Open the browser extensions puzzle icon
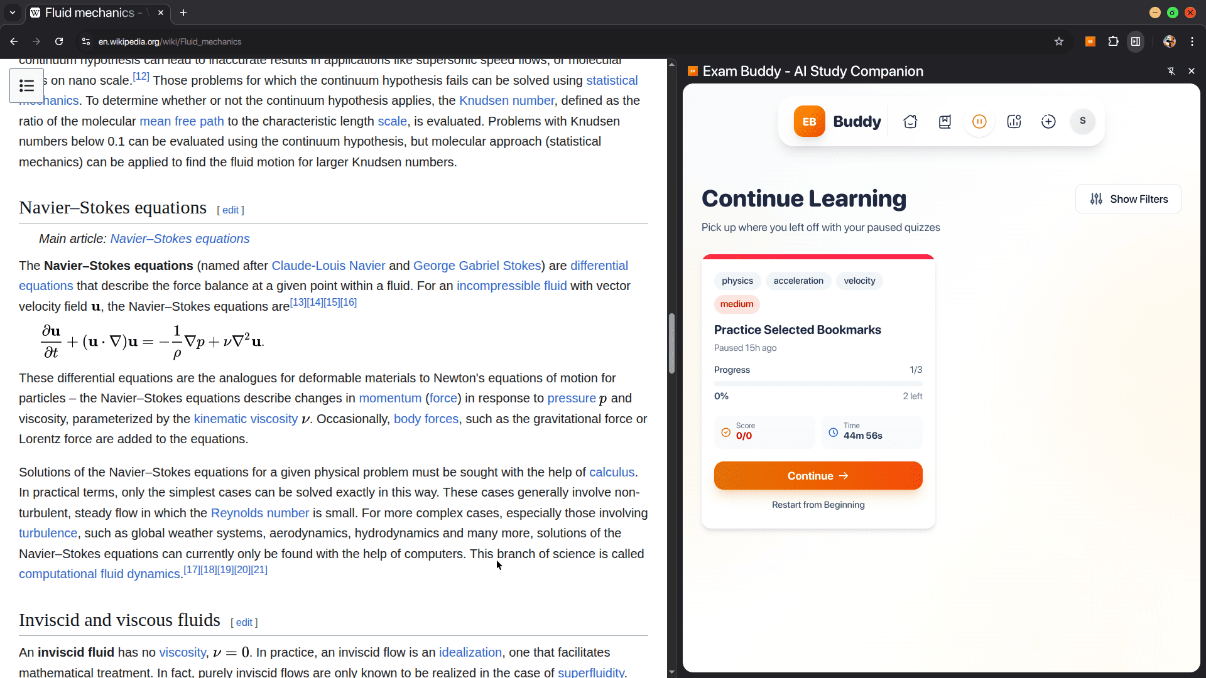The height and width of the screenshot is (678, 1206). (1113, 41)
